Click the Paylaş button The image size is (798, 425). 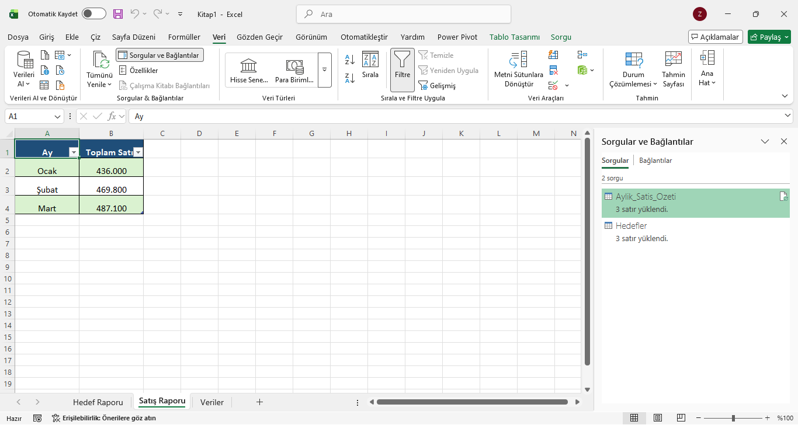769,37
